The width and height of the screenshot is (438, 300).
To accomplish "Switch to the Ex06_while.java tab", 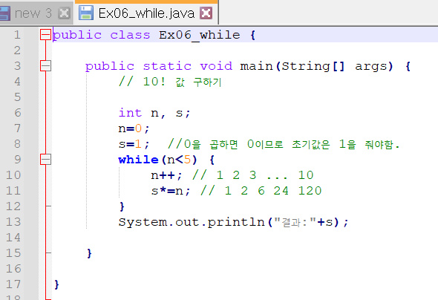I will click(x=146, y=13).
